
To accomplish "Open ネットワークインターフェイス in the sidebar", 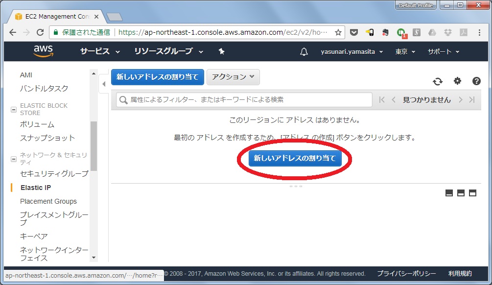I will pyautogui.click(x=54, y=254).
